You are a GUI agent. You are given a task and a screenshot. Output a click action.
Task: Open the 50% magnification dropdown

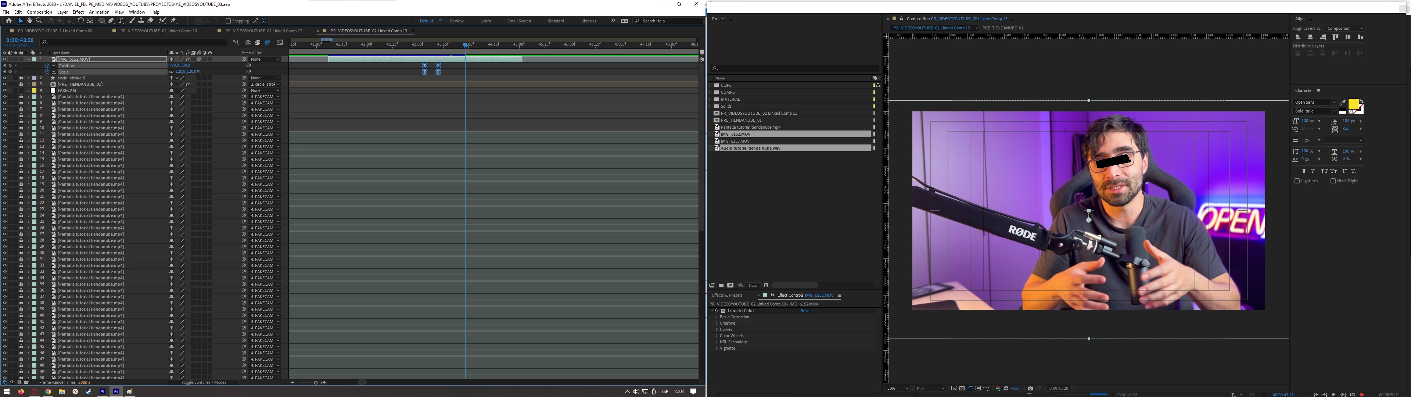point(898,388)
